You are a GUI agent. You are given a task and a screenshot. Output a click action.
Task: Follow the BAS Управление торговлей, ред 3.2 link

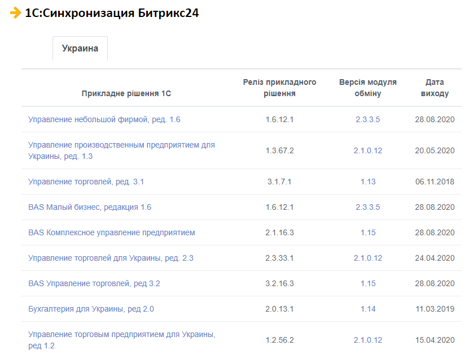(94, 283)
